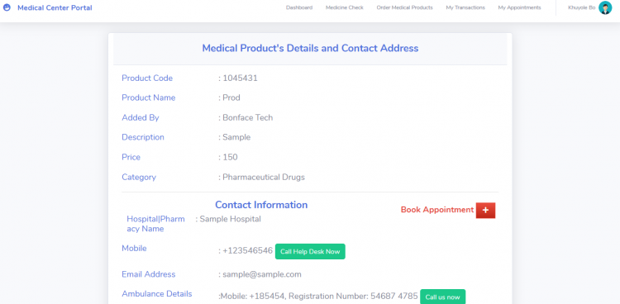Click the Book Appointment red text link
Screen dimensions: 620x304
[x=437, y=210]
